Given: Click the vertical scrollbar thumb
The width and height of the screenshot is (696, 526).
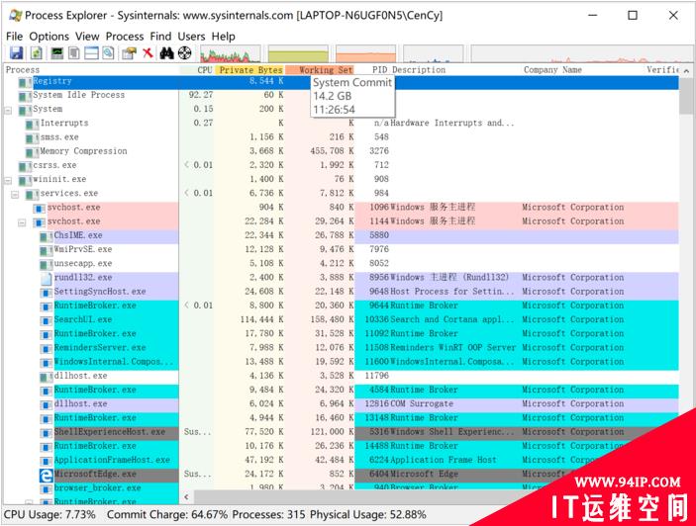Looking at the screenshot, I should pyautogui.click(x=686, y=96).
